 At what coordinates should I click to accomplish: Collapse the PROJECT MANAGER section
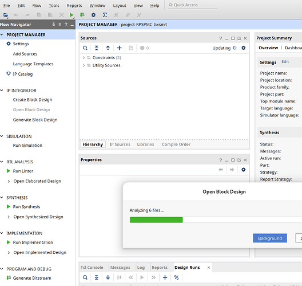pos(2,35)
